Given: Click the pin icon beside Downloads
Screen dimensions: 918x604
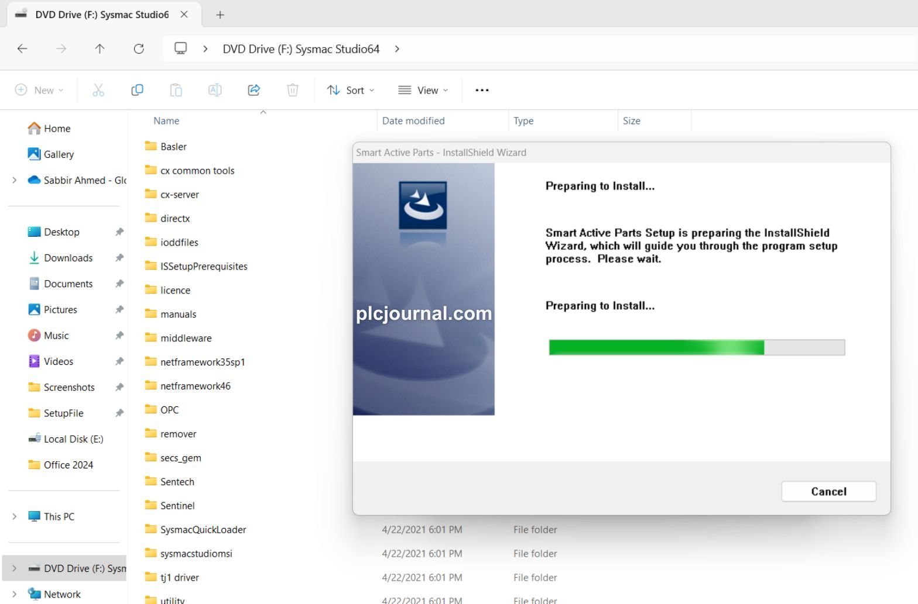Looking at the screenshot, I should (119, 258).
